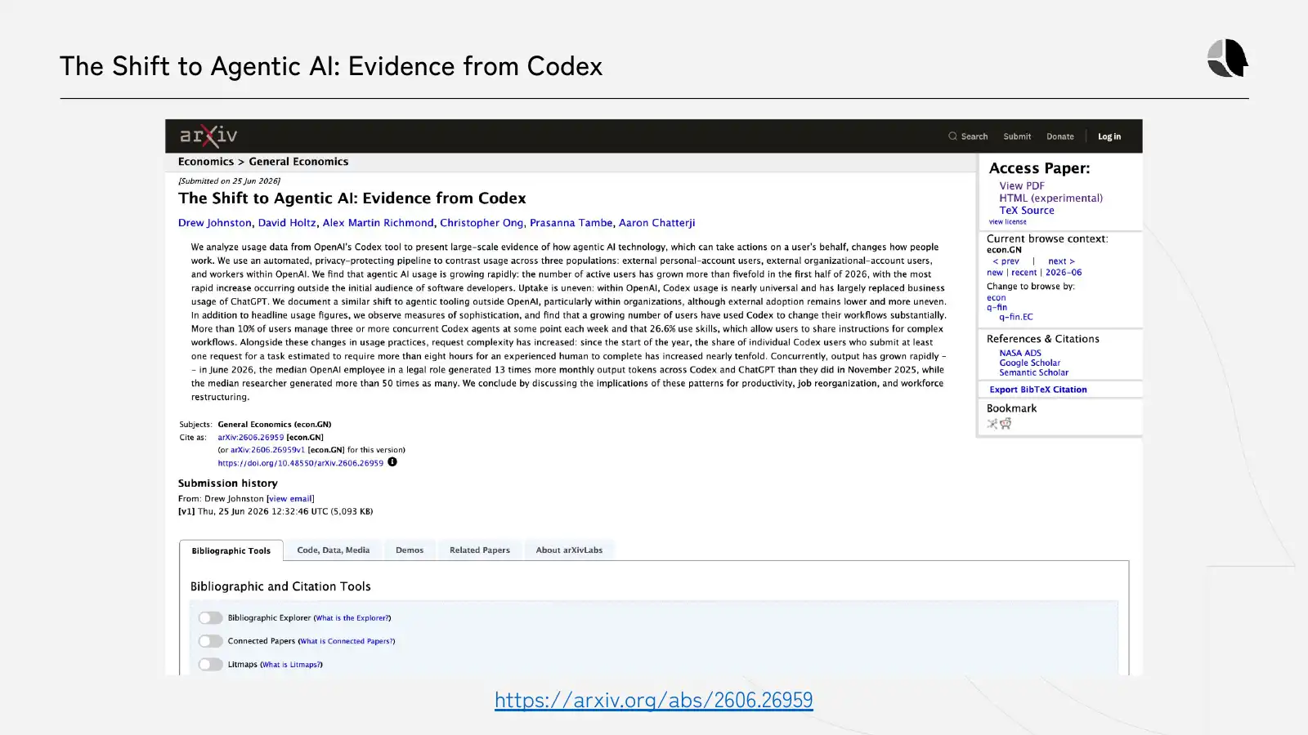This screenshot has height=735, width=1308.
Task: Click the view license link
Action: (x=1007, y=221)
